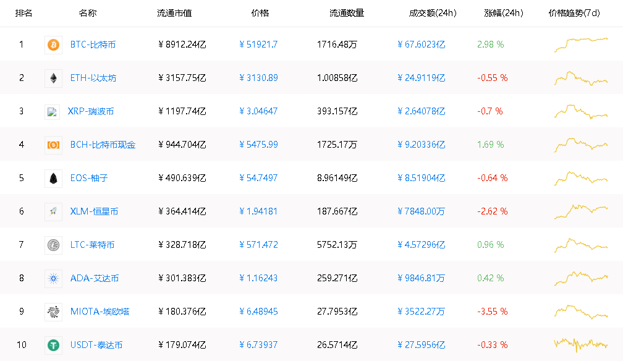Open XLM 7-day price trend chart
Screen dimensions: 623x361
581,211
